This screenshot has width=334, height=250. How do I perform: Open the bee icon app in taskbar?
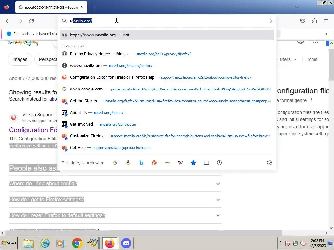point(93,243)
